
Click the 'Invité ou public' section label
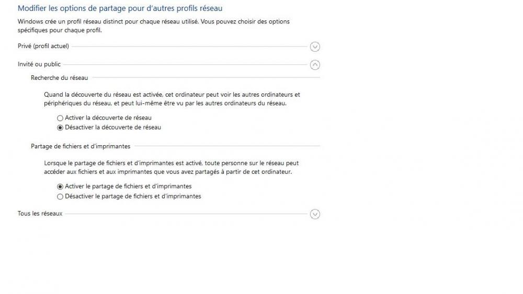(39, 64)
